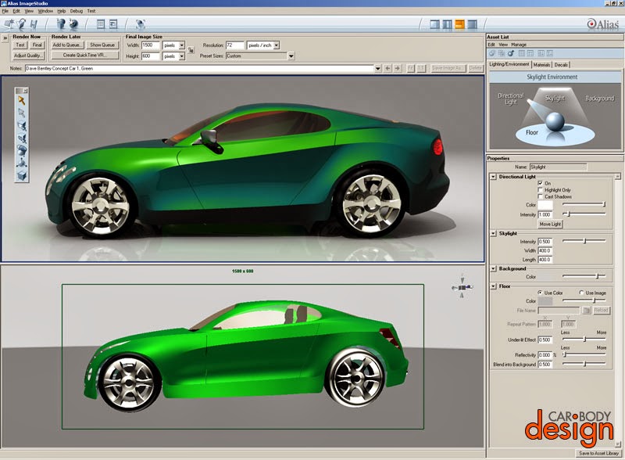
Task: Click the double-arrow collapse icon left of Render Now
Action: tap(5, 38)
